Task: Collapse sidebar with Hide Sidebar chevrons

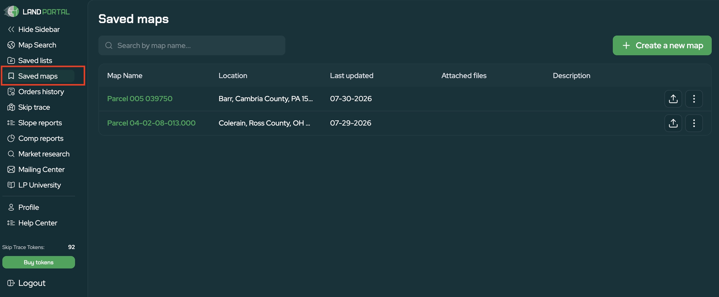Action: click(11, 29)
